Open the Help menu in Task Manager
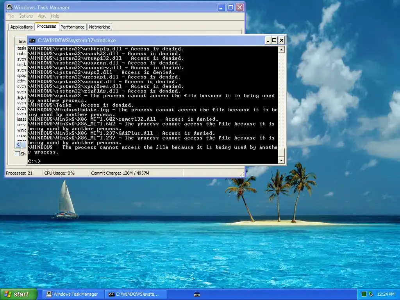Screen dimensions: 400x300 (55, 16)
